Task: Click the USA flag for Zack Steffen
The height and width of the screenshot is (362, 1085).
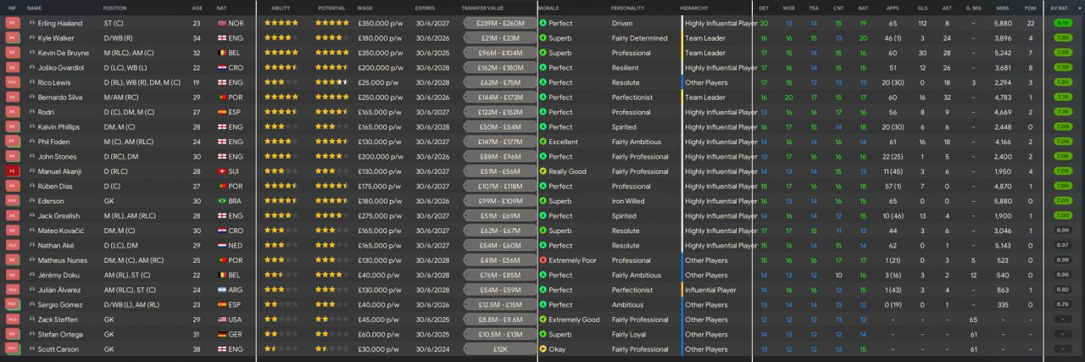Action: click(x=223, y=320)
